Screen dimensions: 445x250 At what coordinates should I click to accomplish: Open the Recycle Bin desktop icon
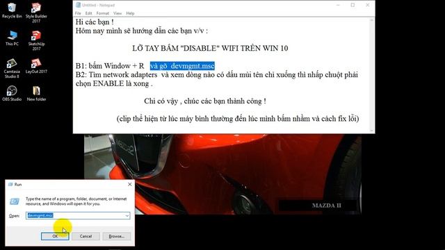click(x=12, y=10)
